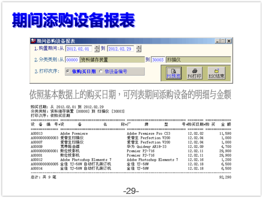Click equipment number A00012 in report
The height and width of the screenshot is (198, 263).
pos(37,160)
